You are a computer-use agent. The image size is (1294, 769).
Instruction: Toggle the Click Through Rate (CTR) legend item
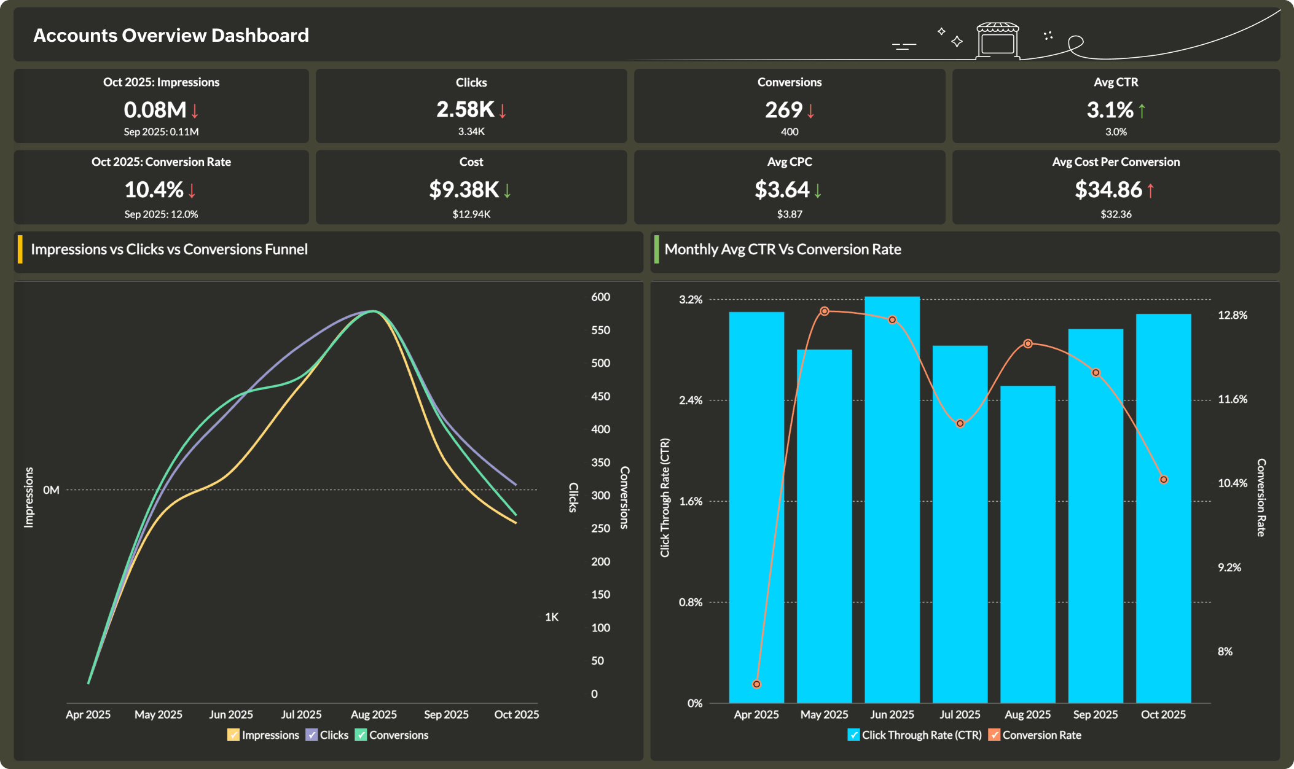(x=914, y=735)
